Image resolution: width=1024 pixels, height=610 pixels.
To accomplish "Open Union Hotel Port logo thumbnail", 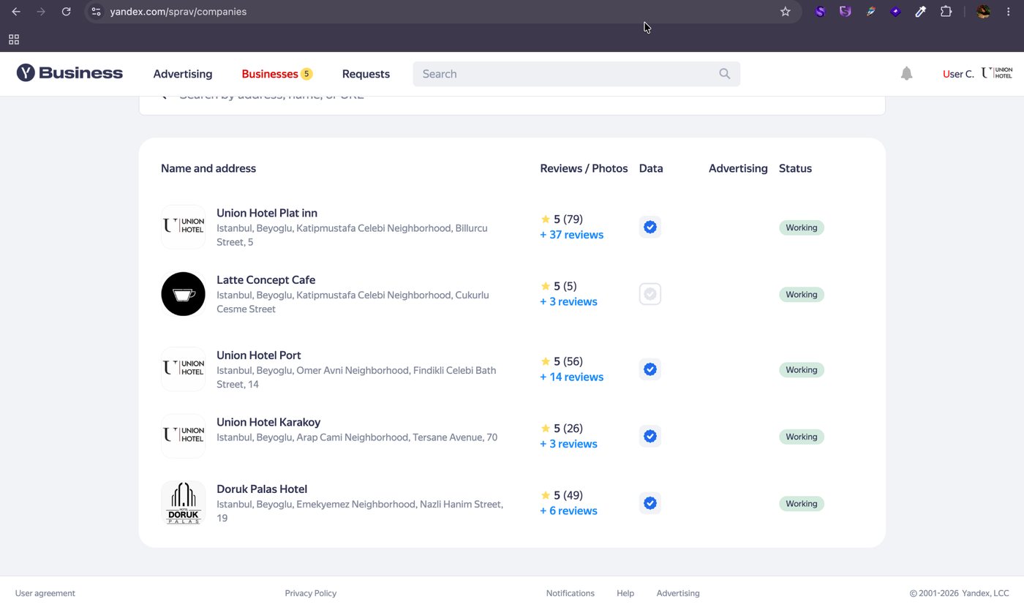I will pyautogui.click(x=183, y=369).
